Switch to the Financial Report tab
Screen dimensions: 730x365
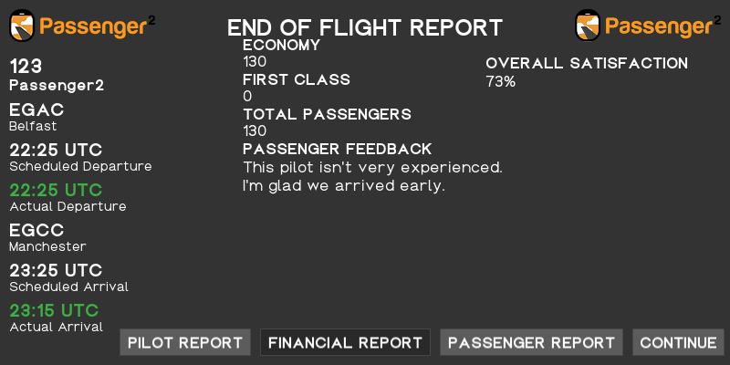(x=345, y=343)
